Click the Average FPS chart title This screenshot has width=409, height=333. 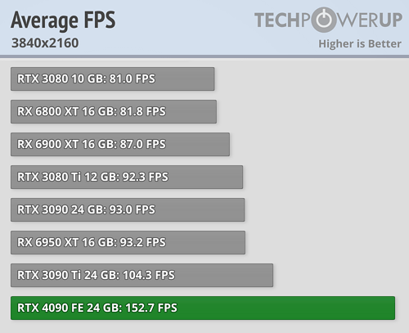pos(63,20)
